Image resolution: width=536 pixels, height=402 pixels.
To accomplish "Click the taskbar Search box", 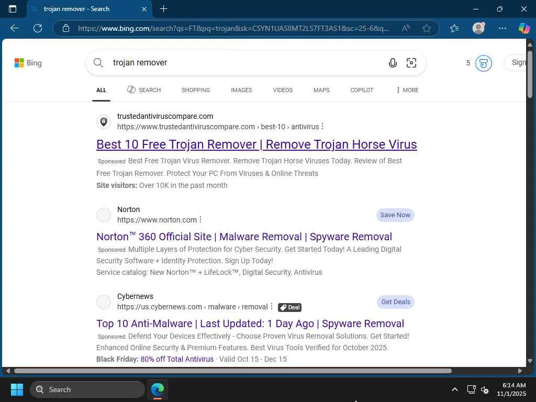I will pyautogui.click(x=87, y=389).
